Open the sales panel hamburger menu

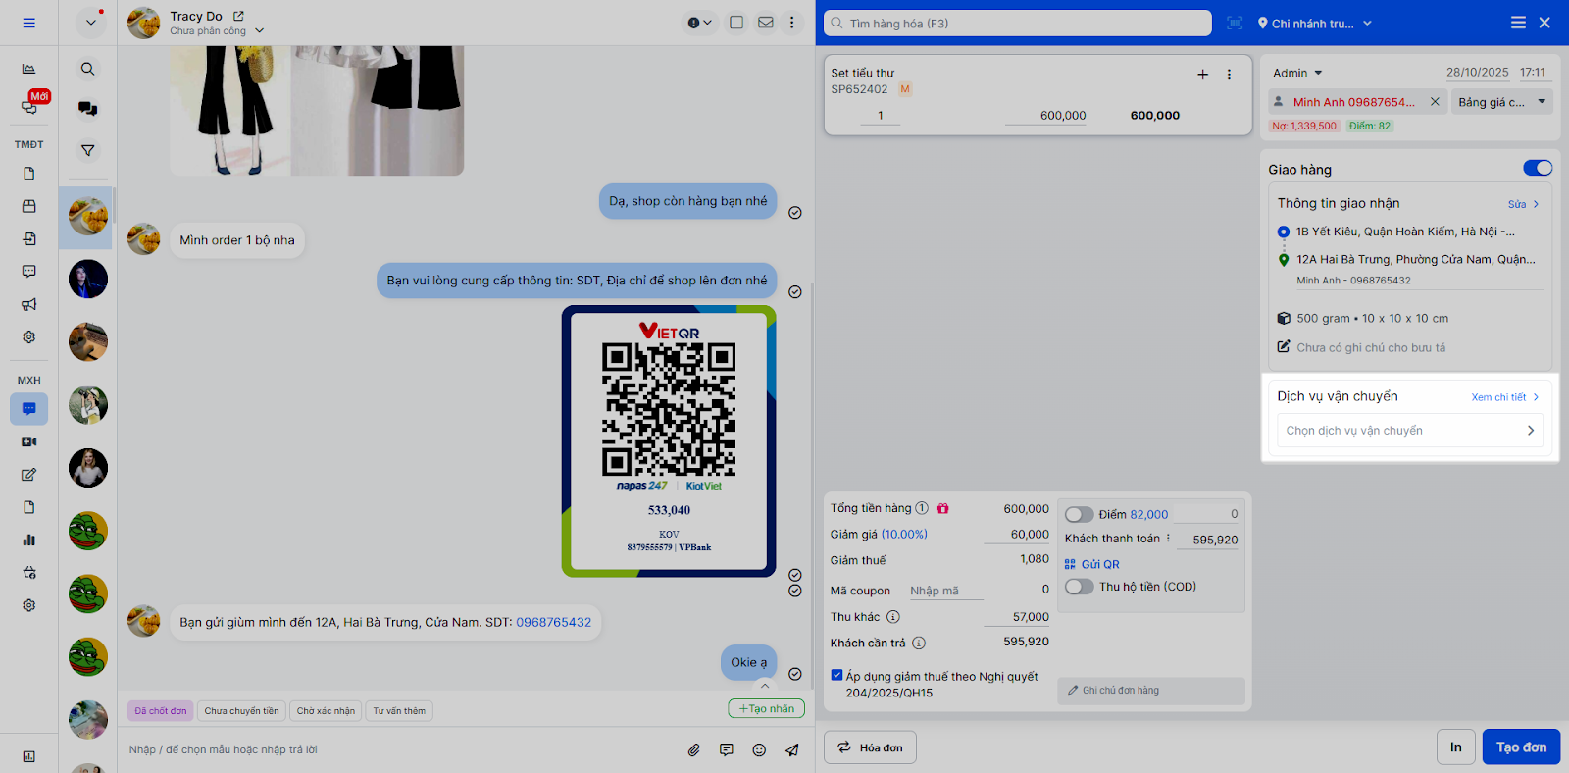1518,23
